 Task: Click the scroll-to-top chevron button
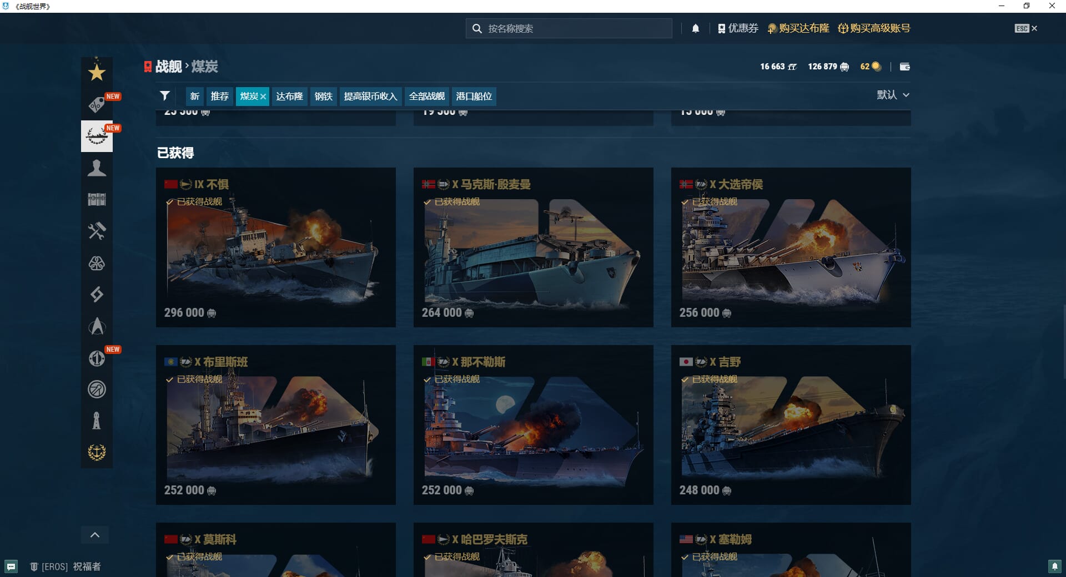pyautogui.click(x=95, y=535)
